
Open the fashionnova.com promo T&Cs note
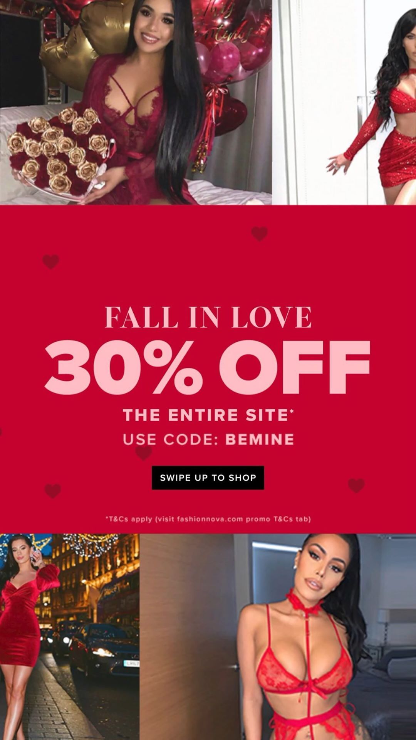pyautogui.click(x=208, y=519)
